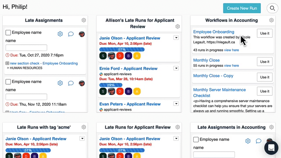Screen dimensions: 281x158
Task: Click the Create New Run button
Action: click(x=242, y=8)
